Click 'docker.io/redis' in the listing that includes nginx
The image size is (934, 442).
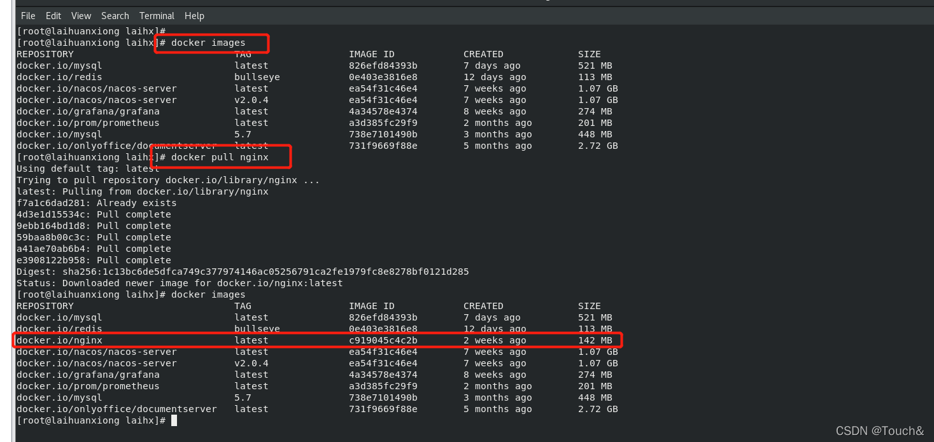pos(59,329)
